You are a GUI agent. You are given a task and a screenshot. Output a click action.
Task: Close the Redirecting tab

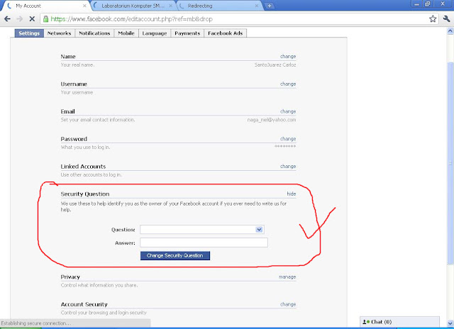point(257,6)
